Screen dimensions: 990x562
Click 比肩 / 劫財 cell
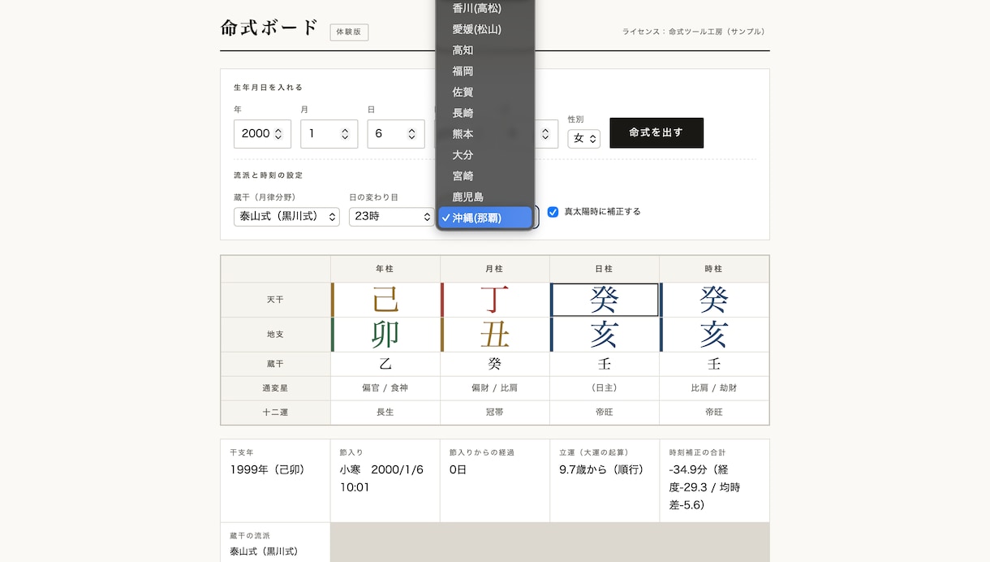coord(714,388)
